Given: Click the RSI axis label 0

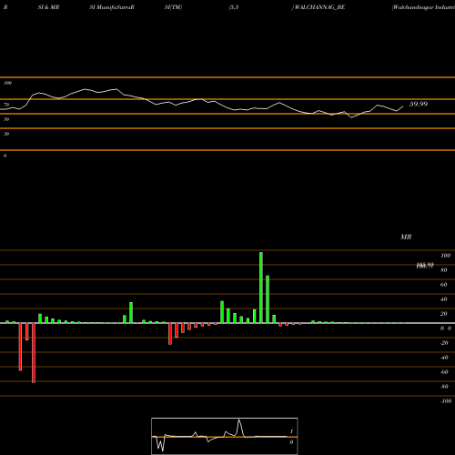Looking at the screenshot, I should point(5,156).
